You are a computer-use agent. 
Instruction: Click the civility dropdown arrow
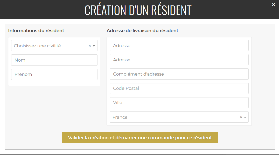pyautogui.click(x=94, y=46)
